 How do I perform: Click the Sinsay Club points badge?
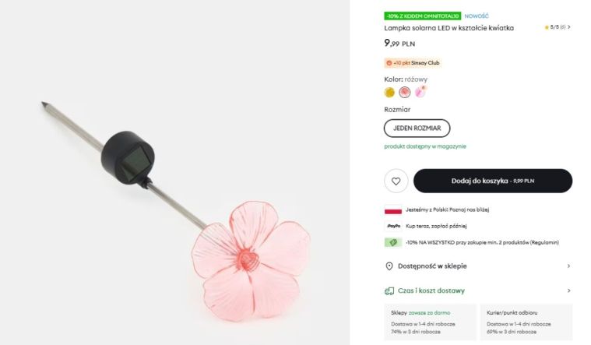(412, 63)
